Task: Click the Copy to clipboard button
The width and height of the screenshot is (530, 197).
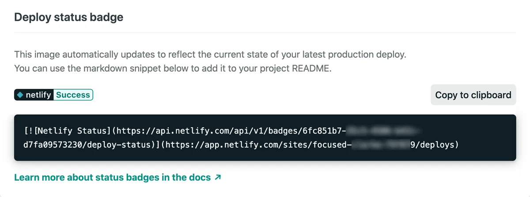Action: 473,95
